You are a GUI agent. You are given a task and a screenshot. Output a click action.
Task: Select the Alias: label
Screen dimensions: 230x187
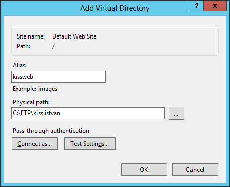(20, 65)
